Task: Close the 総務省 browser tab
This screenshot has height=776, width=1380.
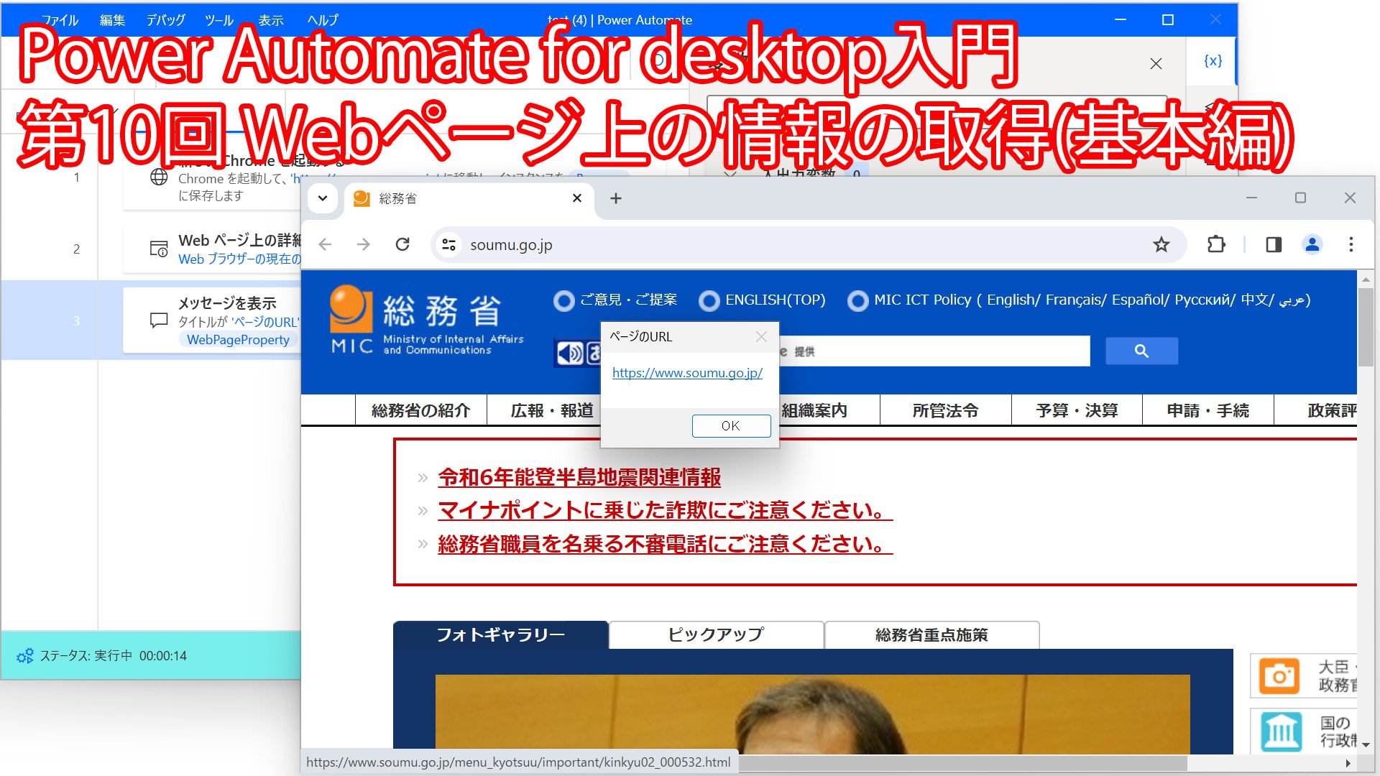Action: [x=577, y=198]
